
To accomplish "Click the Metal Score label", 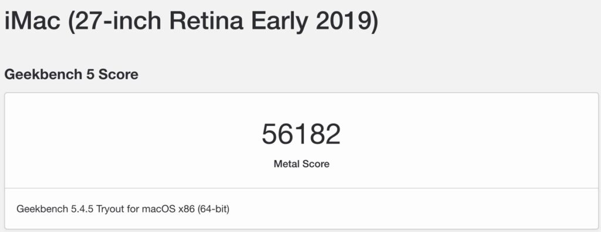I will 301,164.
